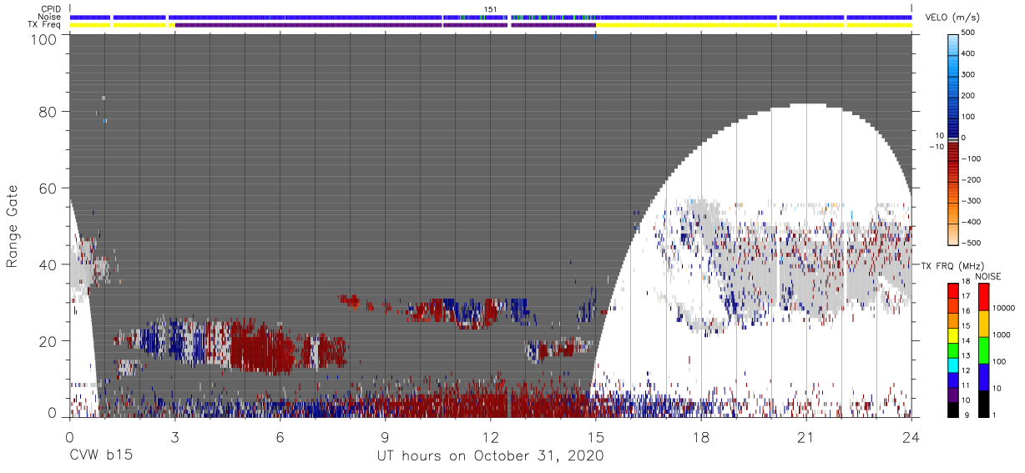Click range gate tick 60 on y-axis
This screenshot has width=1025, height=473.
point(47,188)
